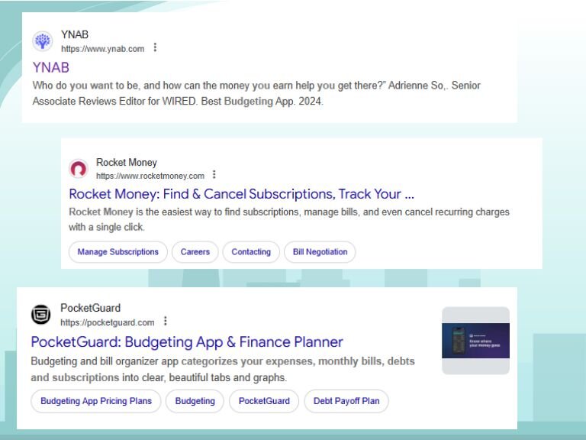
Task: Click the PocketGuard shield favicon
Action: (41, 315)
